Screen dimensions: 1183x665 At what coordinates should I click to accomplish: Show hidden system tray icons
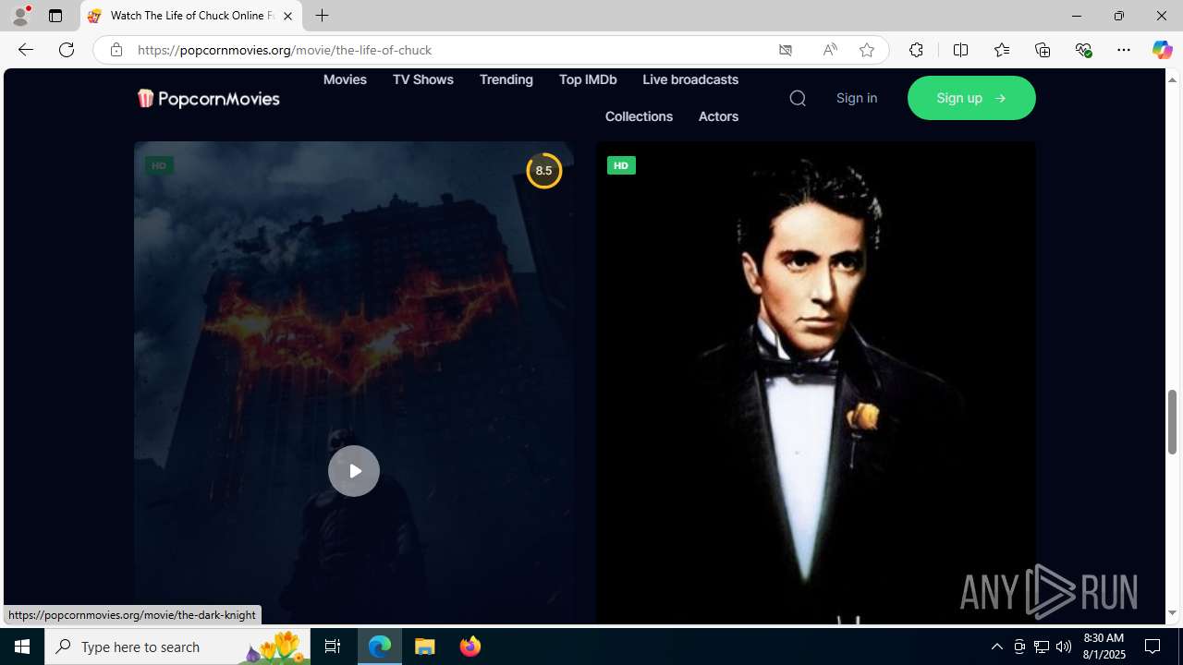[996, 647]
